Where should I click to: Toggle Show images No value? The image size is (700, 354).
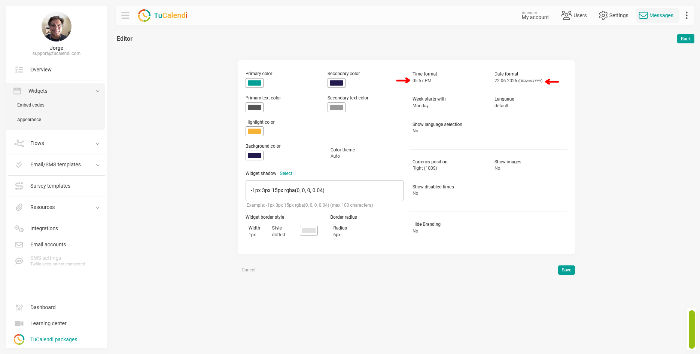coord(497,168)
